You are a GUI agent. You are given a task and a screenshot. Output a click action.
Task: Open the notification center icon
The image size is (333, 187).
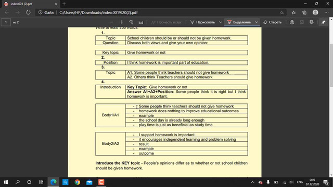(x=326, y=182)
